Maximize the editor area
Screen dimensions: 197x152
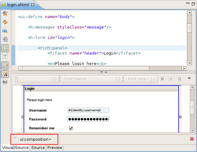pyautogui.click(x=193, y=4)
